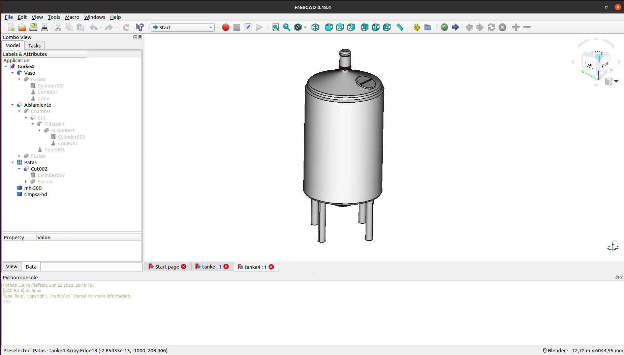Switch to the tanke : 1 document tab
The width and height of the screenshot is (624, 355).
tap(211, 267)
